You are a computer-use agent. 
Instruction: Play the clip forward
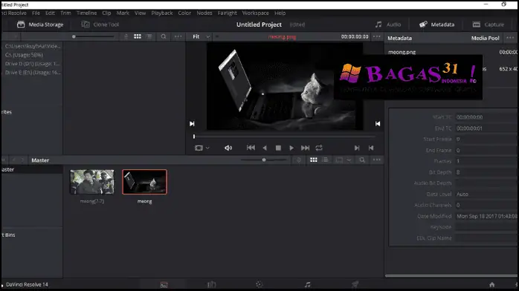pos(291,148)
